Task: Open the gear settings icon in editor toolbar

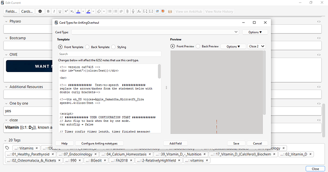Action: point(40,11)
